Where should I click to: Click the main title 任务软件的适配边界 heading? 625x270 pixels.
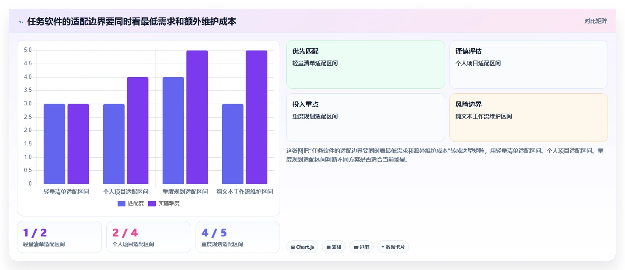point(132,21)
